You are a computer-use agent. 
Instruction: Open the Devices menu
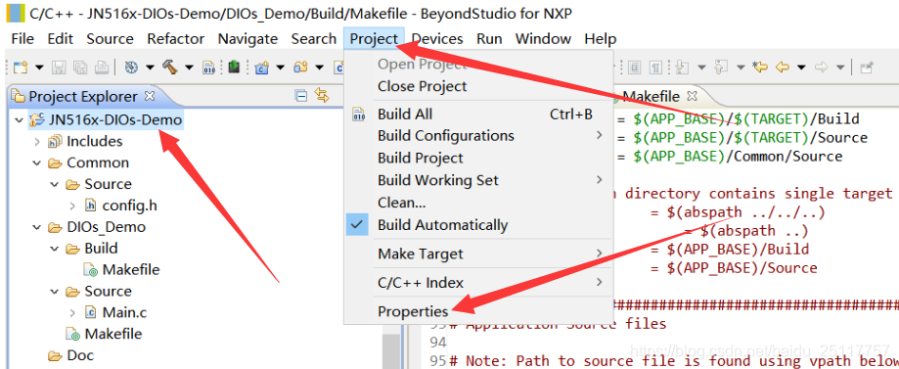[437, 39]
